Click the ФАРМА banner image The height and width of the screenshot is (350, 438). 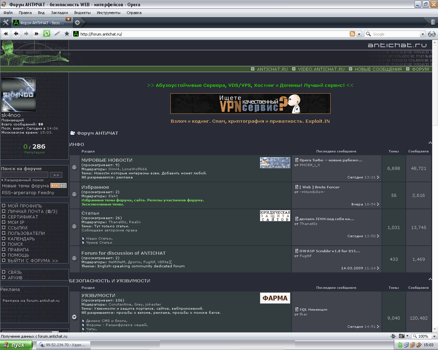[275, 298]
